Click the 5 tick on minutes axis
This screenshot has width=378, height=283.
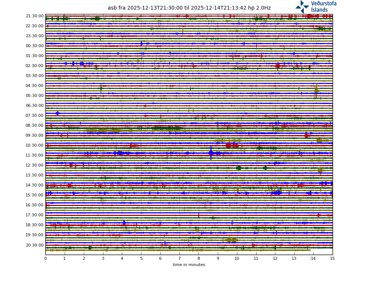[141, 258]
